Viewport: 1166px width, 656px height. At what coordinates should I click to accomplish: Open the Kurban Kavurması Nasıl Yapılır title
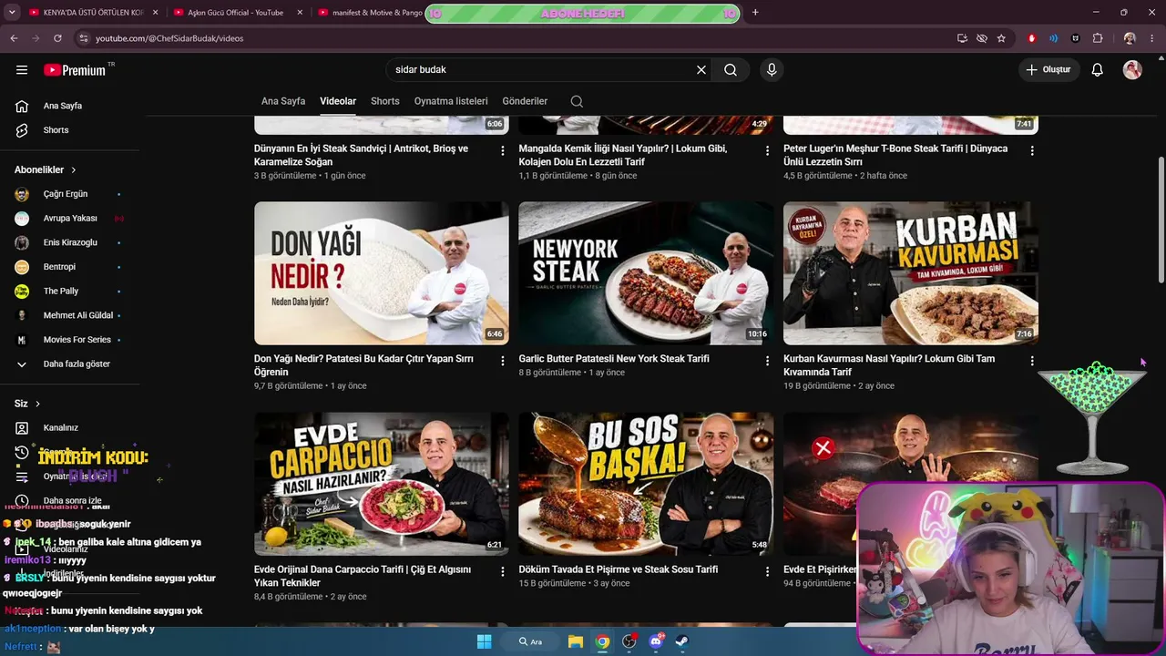pyautogui.click(x=889, y=365)
